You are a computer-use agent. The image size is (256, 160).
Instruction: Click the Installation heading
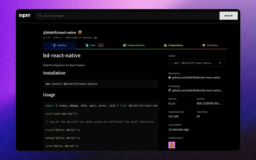coord(54,73)
